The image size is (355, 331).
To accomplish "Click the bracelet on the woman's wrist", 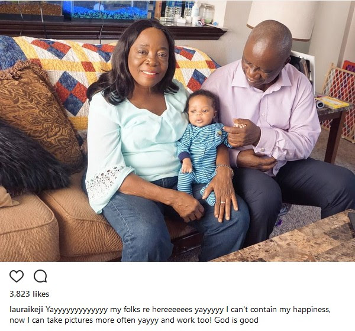I will click(x=225, y=168).
